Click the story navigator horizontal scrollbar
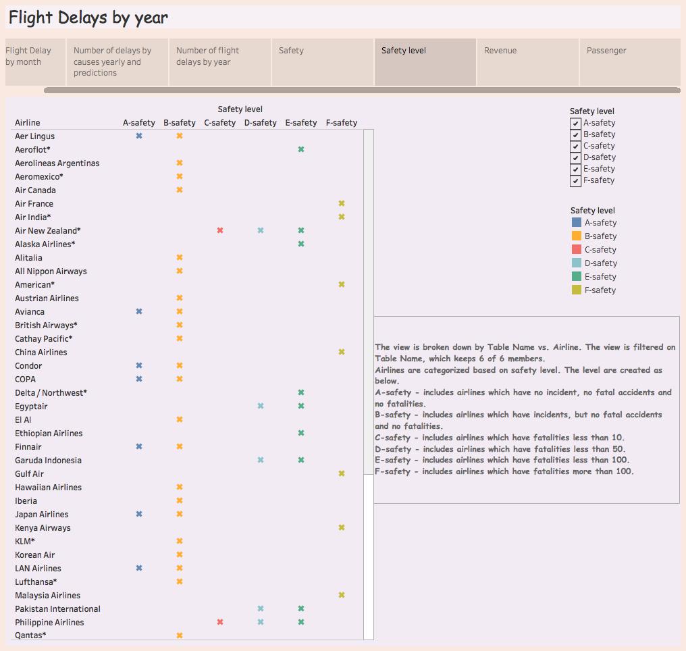This screenshot has height=651, width=686. 362,90
